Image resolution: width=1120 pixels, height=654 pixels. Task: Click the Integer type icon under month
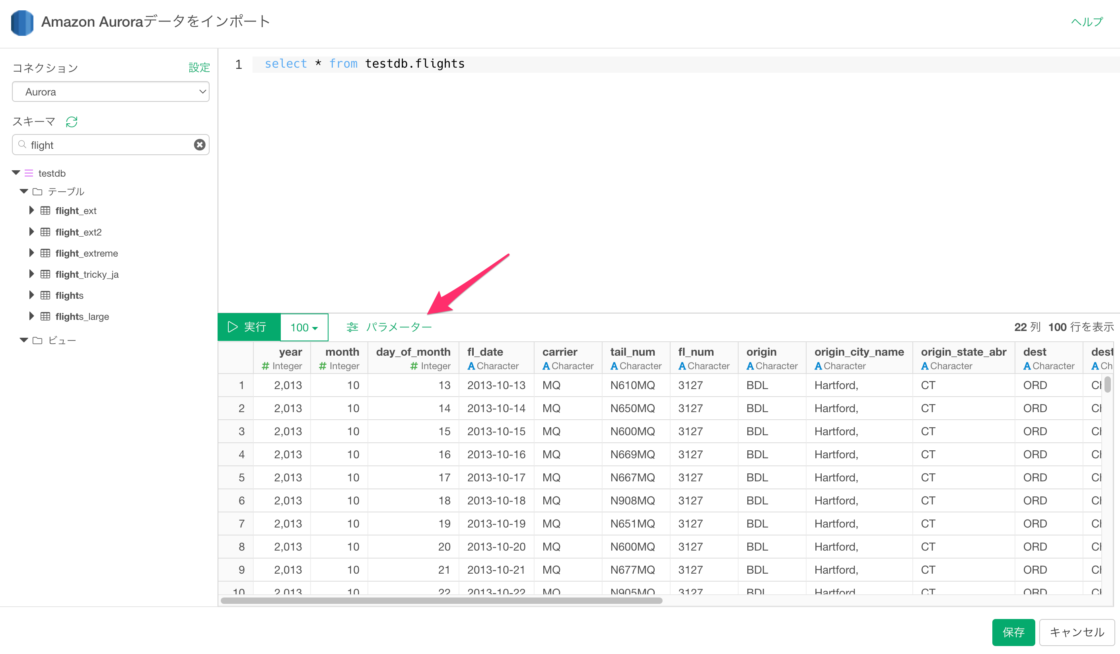323,366
